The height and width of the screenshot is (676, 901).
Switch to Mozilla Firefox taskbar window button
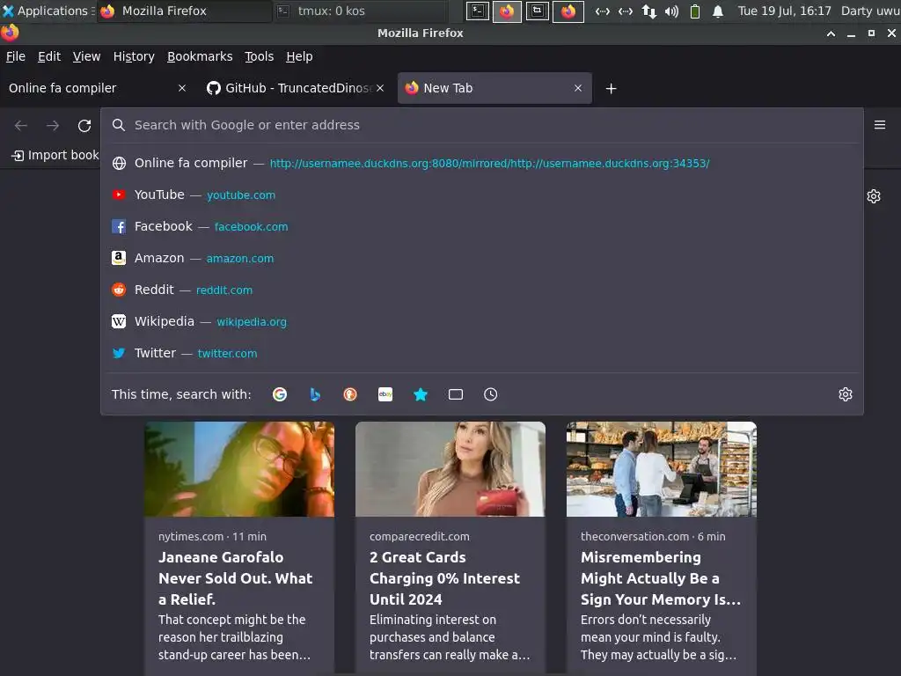(185, 11)
